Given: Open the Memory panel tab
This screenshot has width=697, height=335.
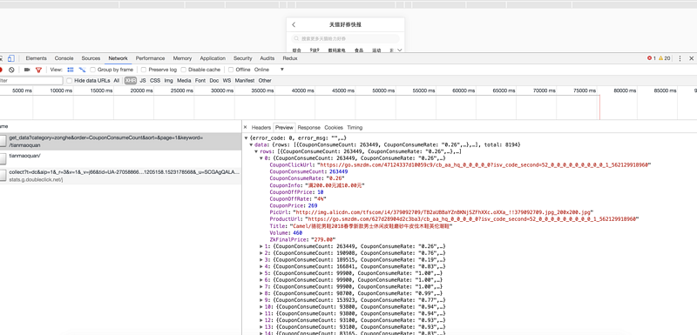Looking at the screenshot, I should click(182, 58).
